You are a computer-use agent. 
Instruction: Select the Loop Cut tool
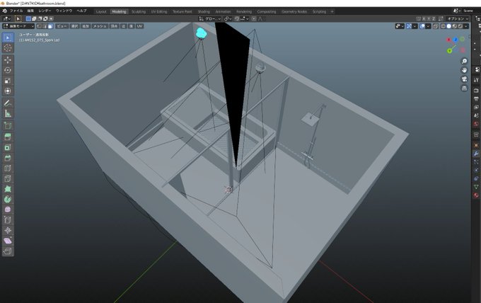coord(8,168)
